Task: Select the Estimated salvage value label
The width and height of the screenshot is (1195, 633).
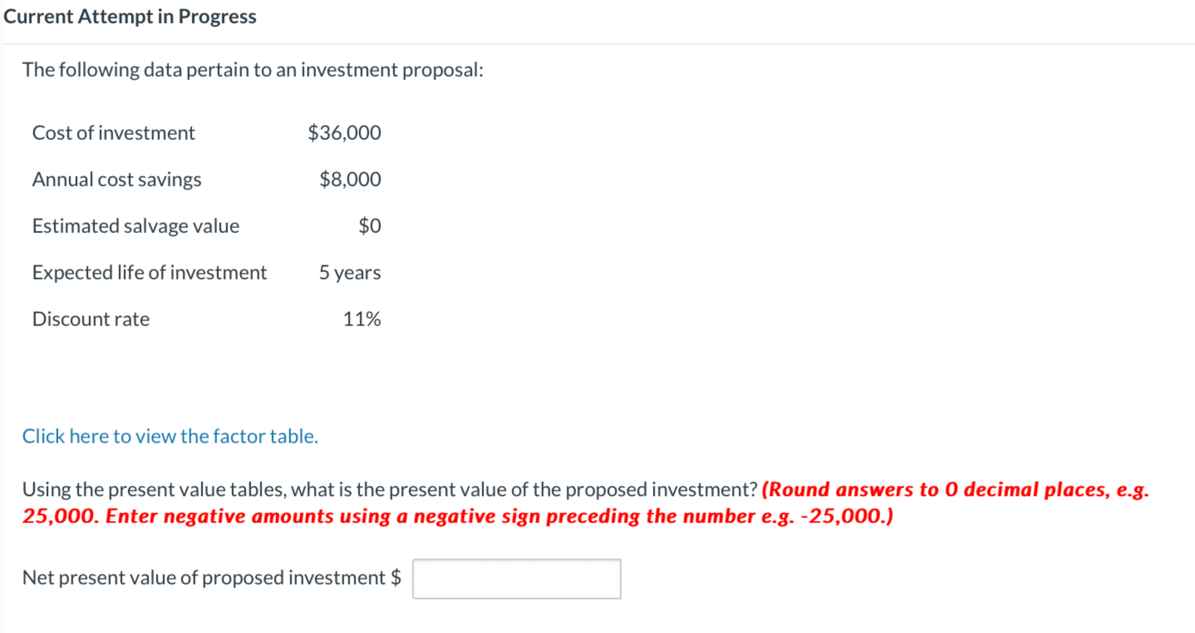Action: [x=135, y=226]
